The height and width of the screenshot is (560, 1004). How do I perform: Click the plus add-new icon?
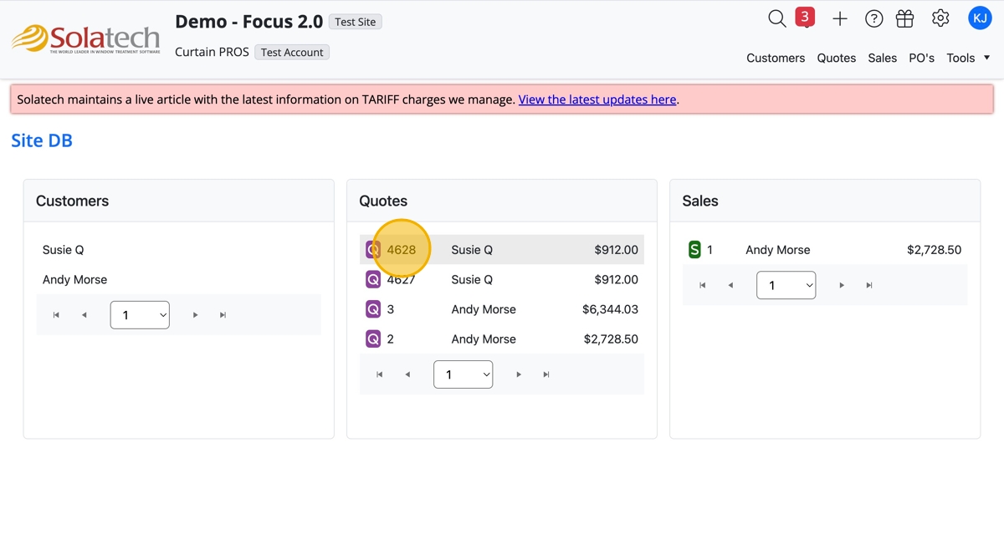840,18
